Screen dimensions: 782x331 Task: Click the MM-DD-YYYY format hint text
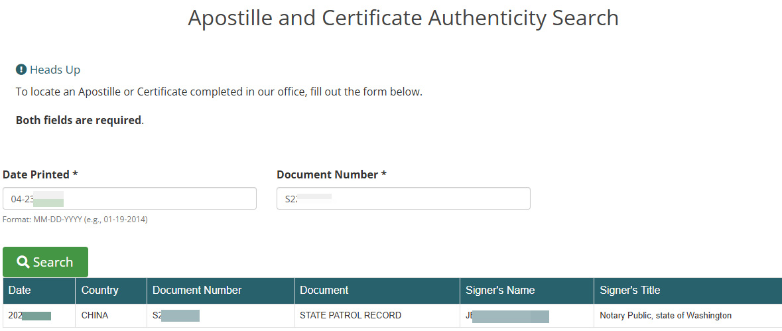point(75,220)
